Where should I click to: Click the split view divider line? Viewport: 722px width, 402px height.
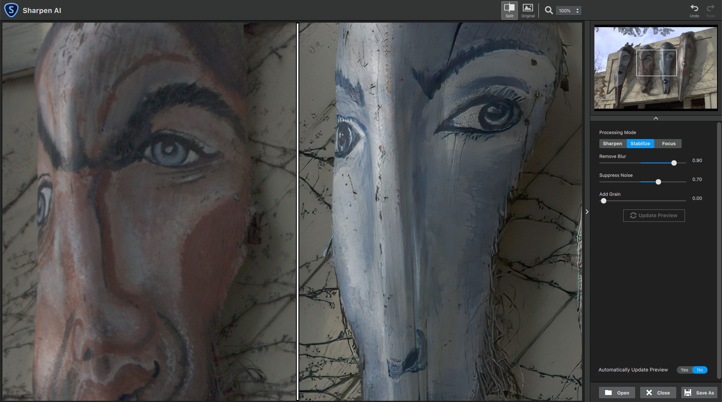[297, 211]
